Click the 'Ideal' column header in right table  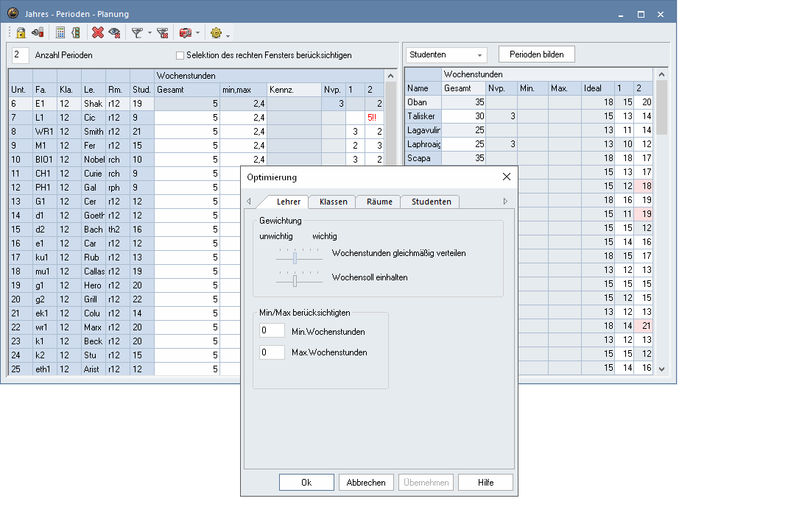click(597, 88)
